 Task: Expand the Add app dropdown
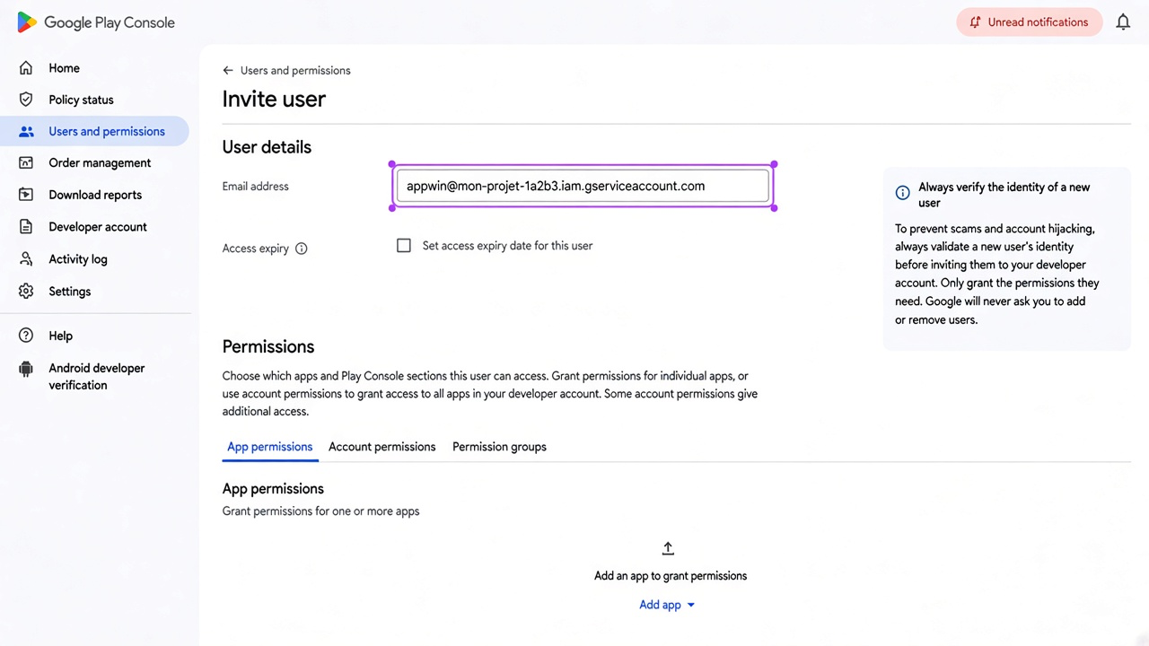coord(667,605)
